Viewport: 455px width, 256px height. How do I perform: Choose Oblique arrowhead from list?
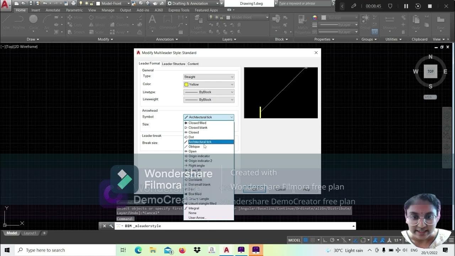209,146
